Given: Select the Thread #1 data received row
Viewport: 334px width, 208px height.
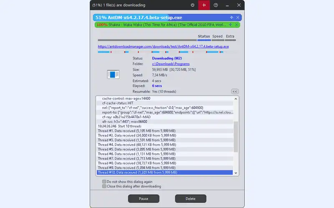Looking at the screenshot, I should pos(165,131).
